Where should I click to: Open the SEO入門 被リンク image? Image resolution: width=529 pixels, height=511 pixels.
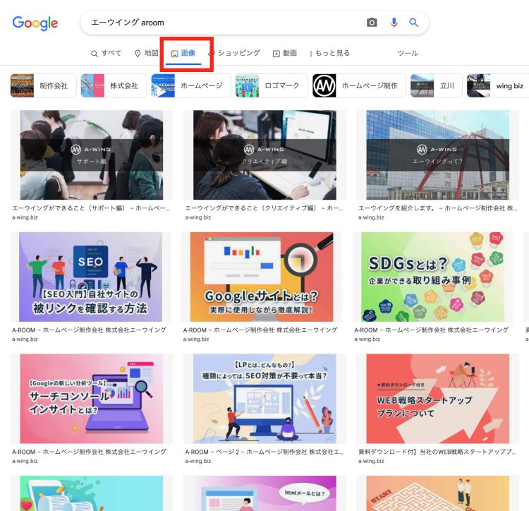pyautogui.click(x=90, y=277)
